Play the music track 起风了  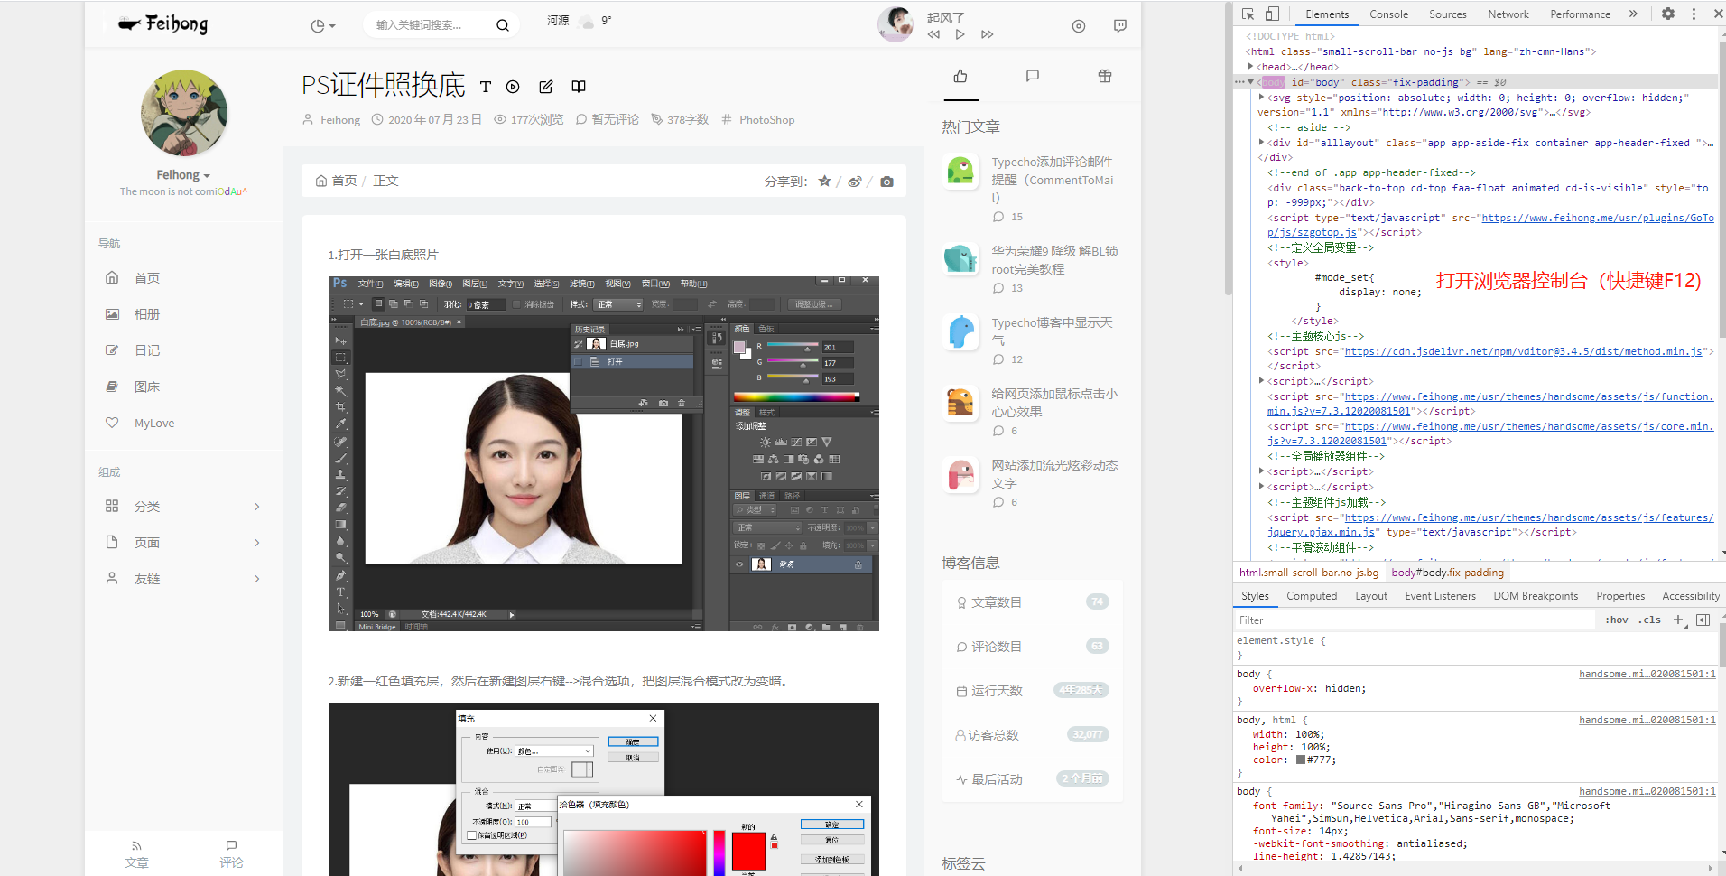[960, 34]
